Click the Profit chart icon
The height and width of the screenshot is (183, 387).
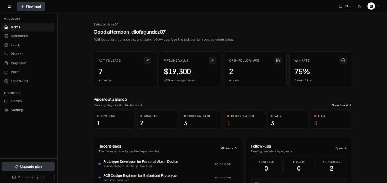tap(6, 72)
